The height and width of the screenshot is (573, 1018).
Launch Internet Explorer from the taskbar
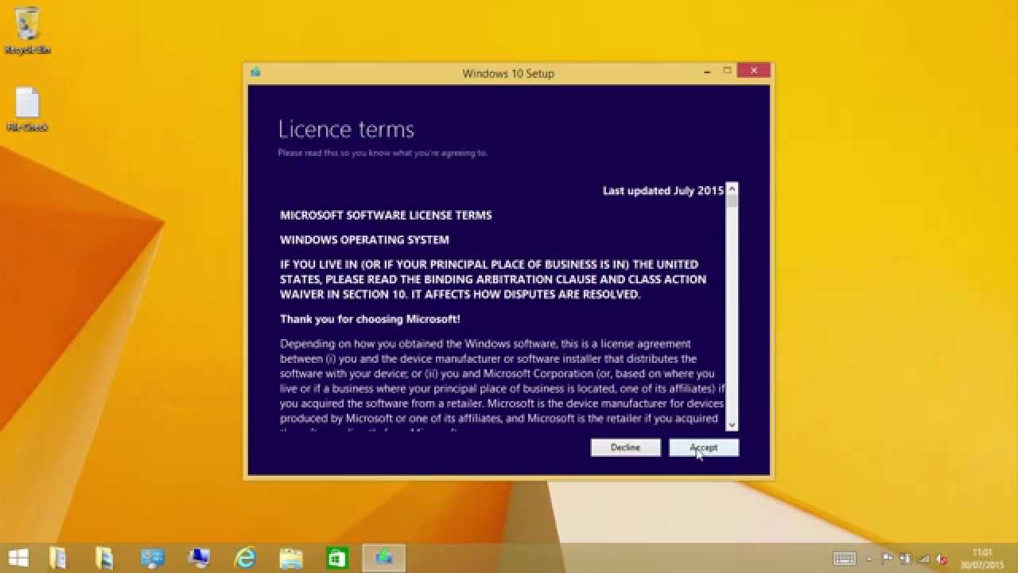point(245,558)
